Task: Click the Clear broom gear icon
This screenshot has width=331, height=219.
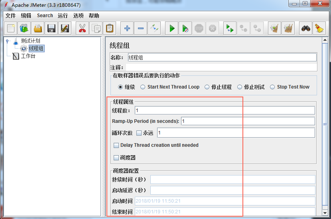Action: 274,28
